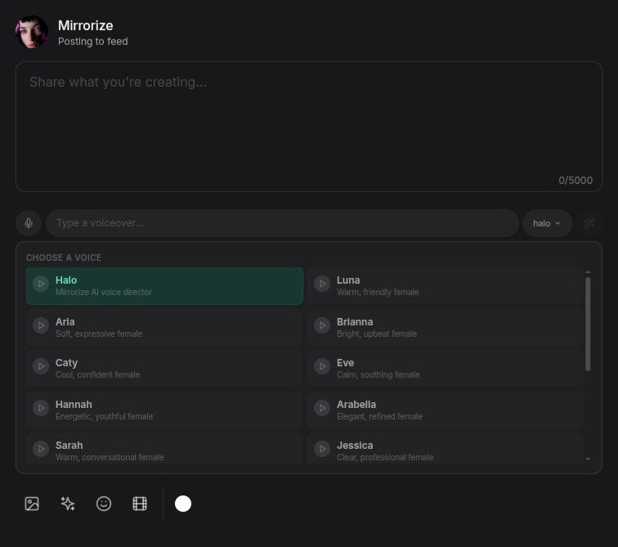Image resolution: width=618 pixels, height=547 pixels.
Task: Select the Halo voice name
Action: pos(66,280)
